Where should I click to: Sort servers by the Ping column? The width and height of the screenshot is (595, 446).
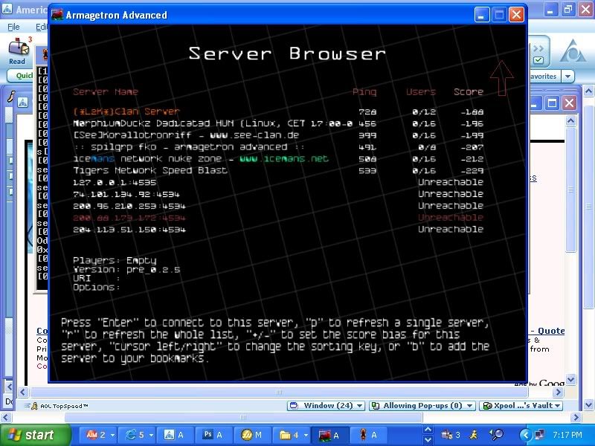[x=364, y=91]
